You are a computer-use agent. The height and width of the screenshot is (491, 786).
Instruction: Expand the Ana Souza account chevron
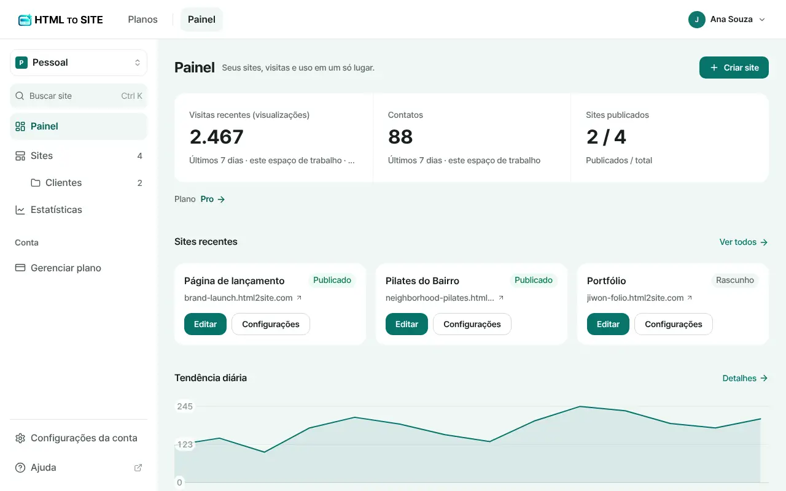click(762, 20)
